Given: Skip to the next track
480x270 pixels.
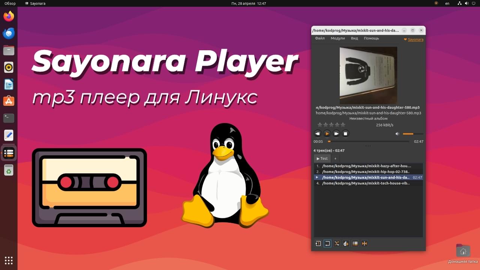Looking at the screenshot, I should [x=336, y=133].
